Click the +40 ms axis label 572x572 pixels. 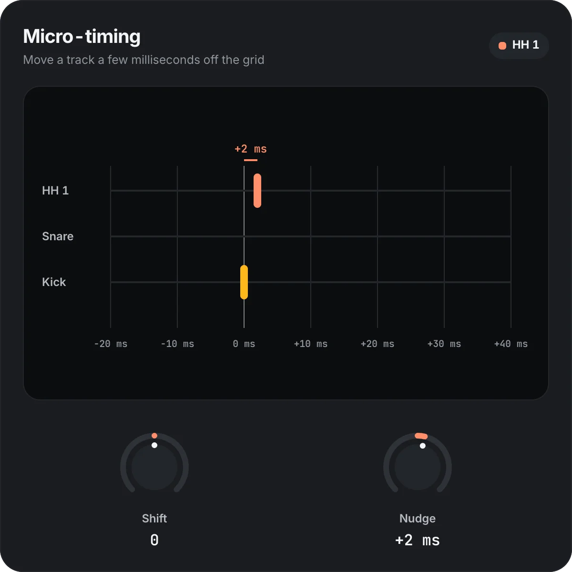(511, 344)
